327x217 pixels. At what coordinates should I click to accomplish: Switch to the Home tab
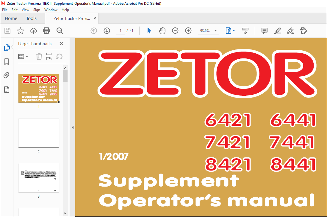pos(11,18)
